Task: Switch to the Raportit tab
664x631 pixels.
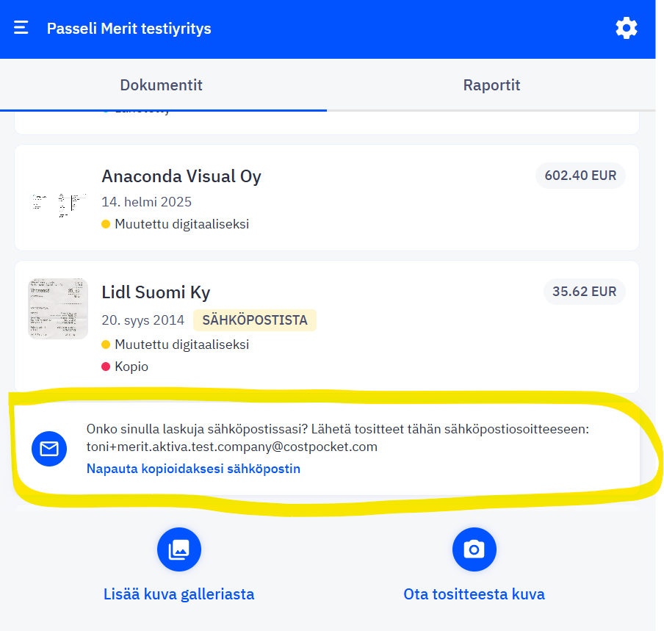Action: pyautogui.click(x=491, y=85)
